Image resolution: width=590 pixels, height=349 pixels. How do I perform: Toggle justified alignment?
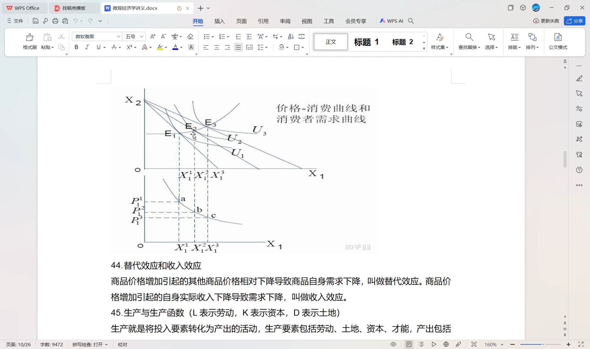click(x=238, y=48)
